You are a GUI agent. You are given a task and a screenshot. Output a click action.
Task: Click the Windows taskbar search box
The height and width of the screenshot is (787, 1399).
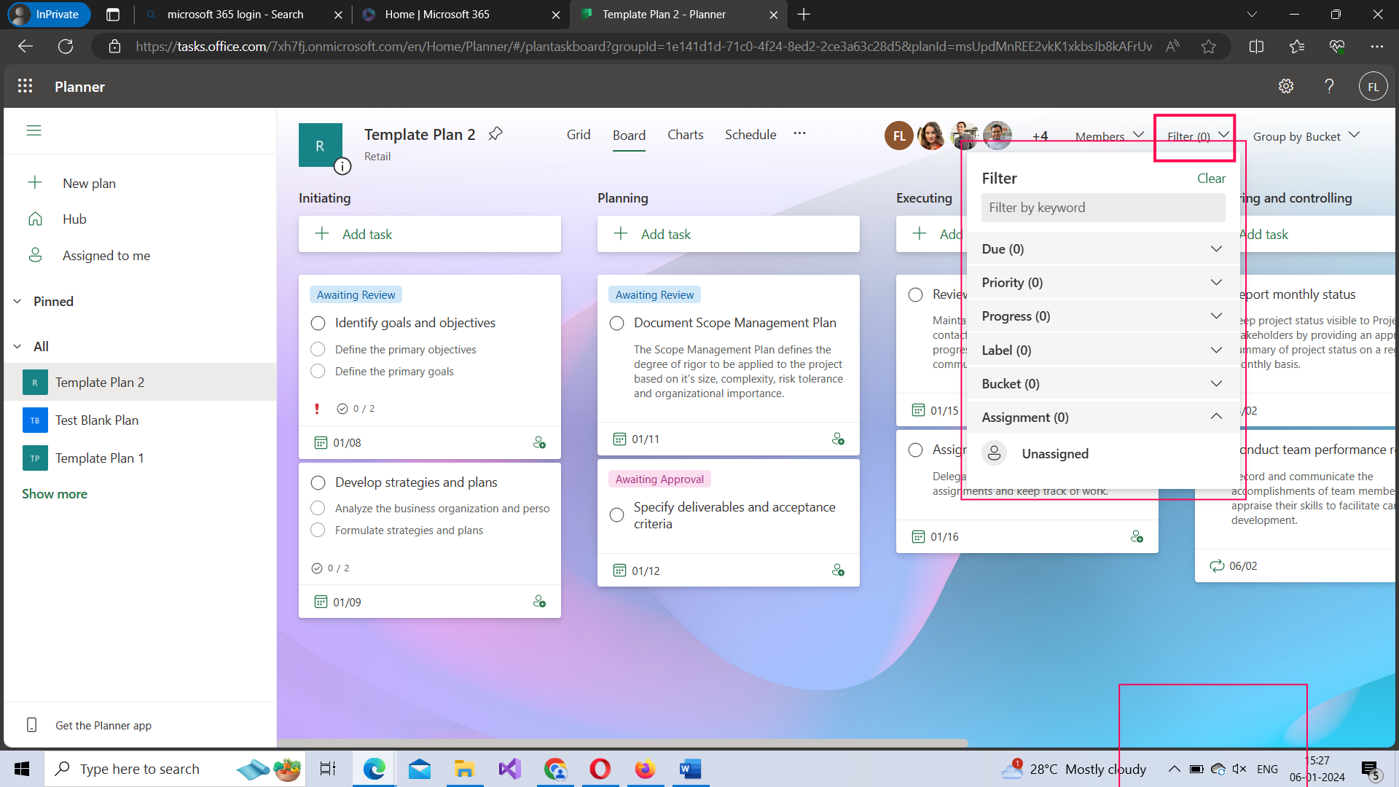tap(175, 769)
